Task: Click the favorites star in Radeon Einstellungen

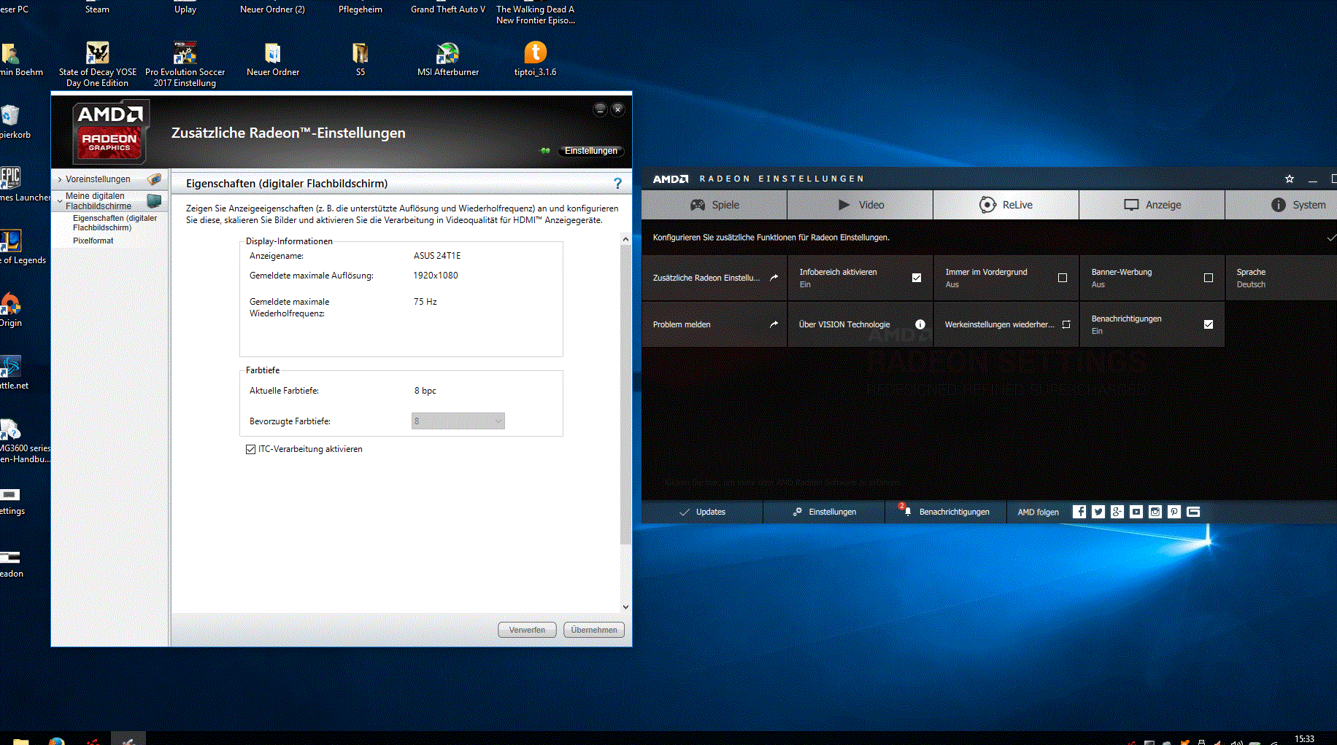Action: coord(1290,179)
